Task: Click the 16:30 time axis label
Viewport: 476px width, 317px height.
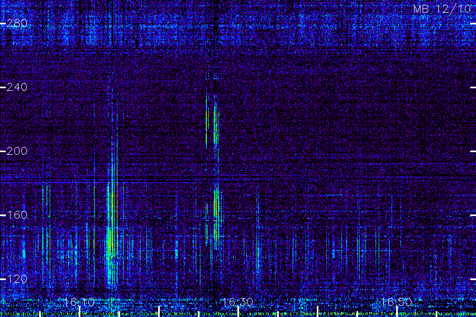Action: click(238, 302)
